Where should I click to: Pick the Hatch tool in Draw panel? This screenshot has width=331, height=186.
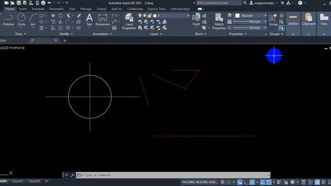click(41, 28)
